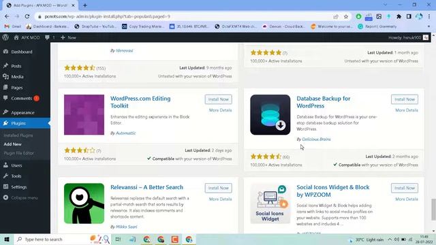Image resolution: width=436 pixels, height=245 pixels.
Task: Open the Delicious Brains author link
Action: tap(316, 139)
